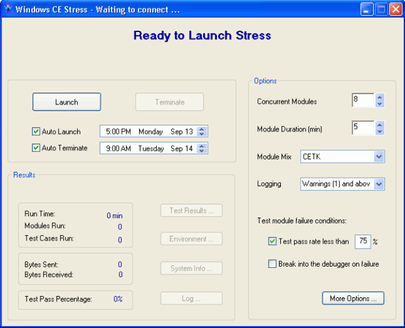Screen dimensions: 405x328
Task: Select Monday in Auto Launch date field
Action: (x=151, y=132)
